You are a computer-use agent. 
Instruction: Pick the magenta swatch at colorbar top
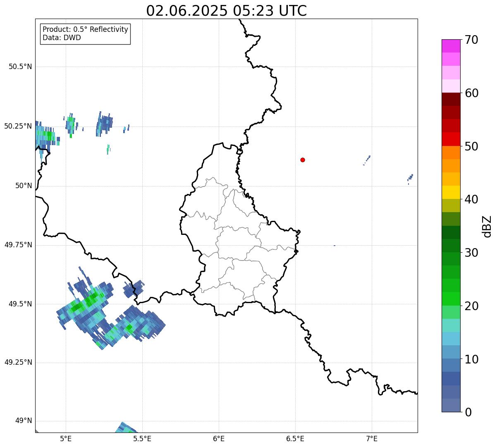[x=451, y=46]
